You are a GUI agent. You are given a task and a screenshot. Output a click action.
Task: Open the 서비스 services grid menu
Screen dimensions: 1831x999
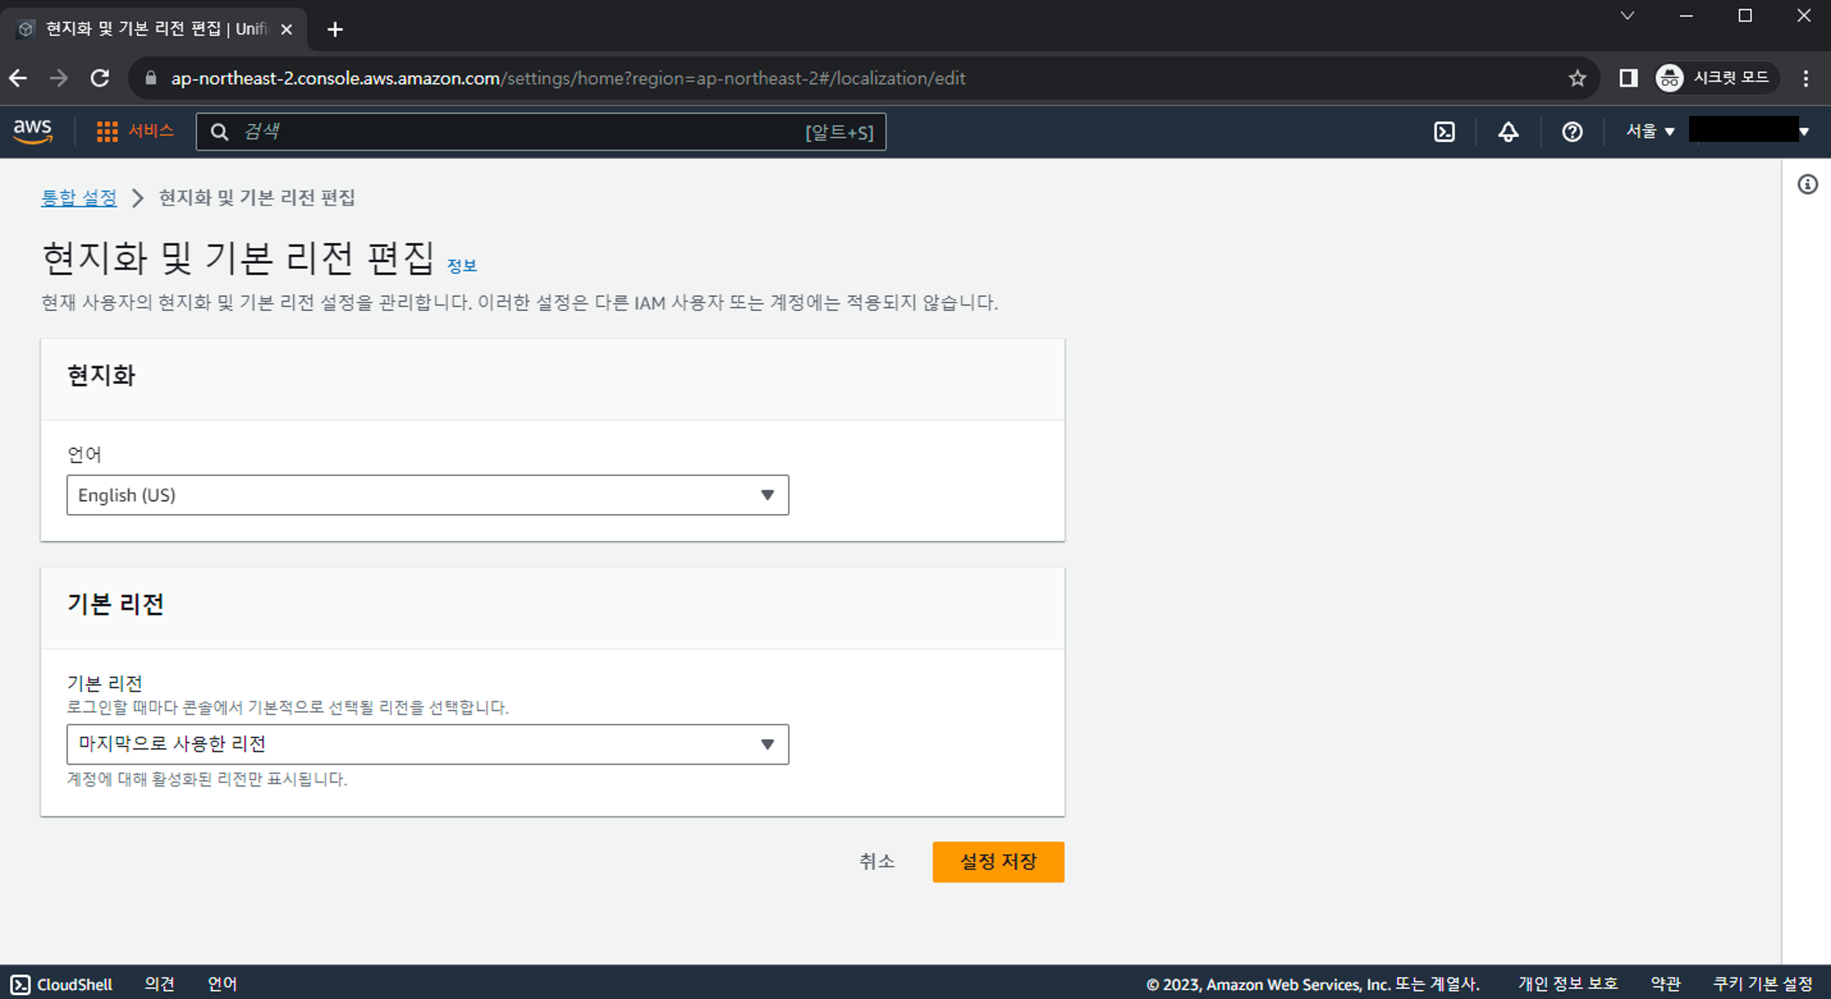(x=135, y=132)
